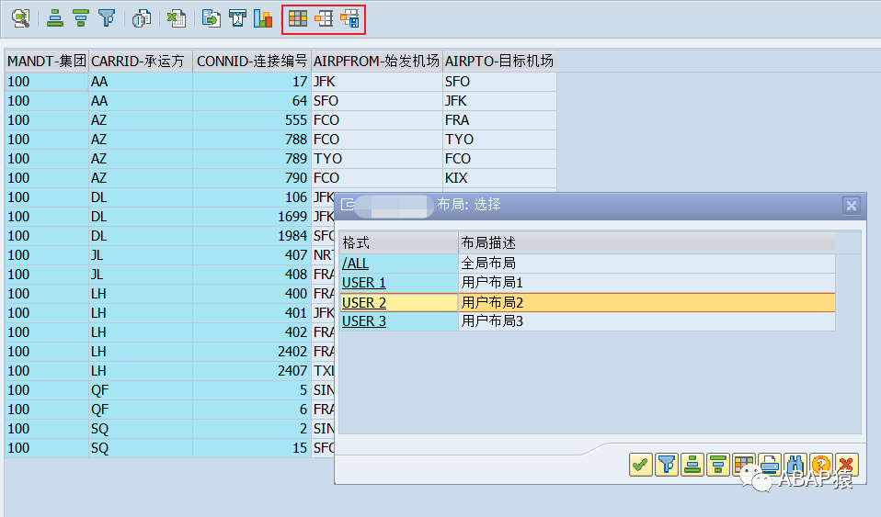Open help with the orange question mark
This screenshot has width=881, height=517.
click(x=821, y=465)
